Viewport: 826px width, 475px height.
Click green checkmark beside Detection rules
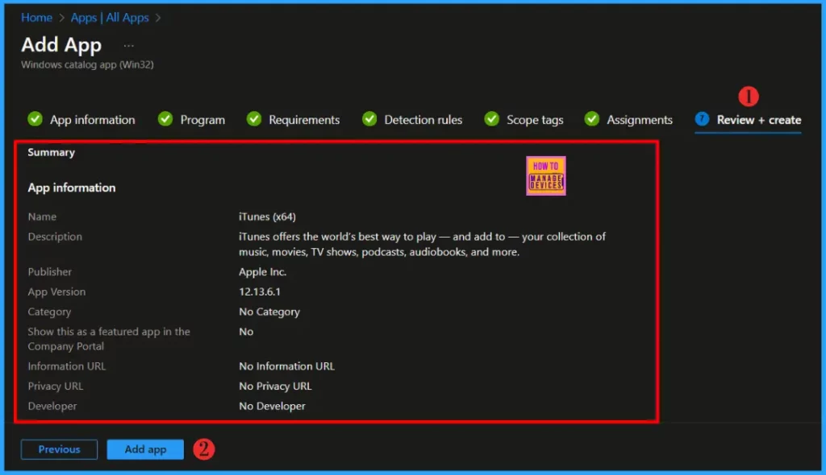(x=369, y=119)
